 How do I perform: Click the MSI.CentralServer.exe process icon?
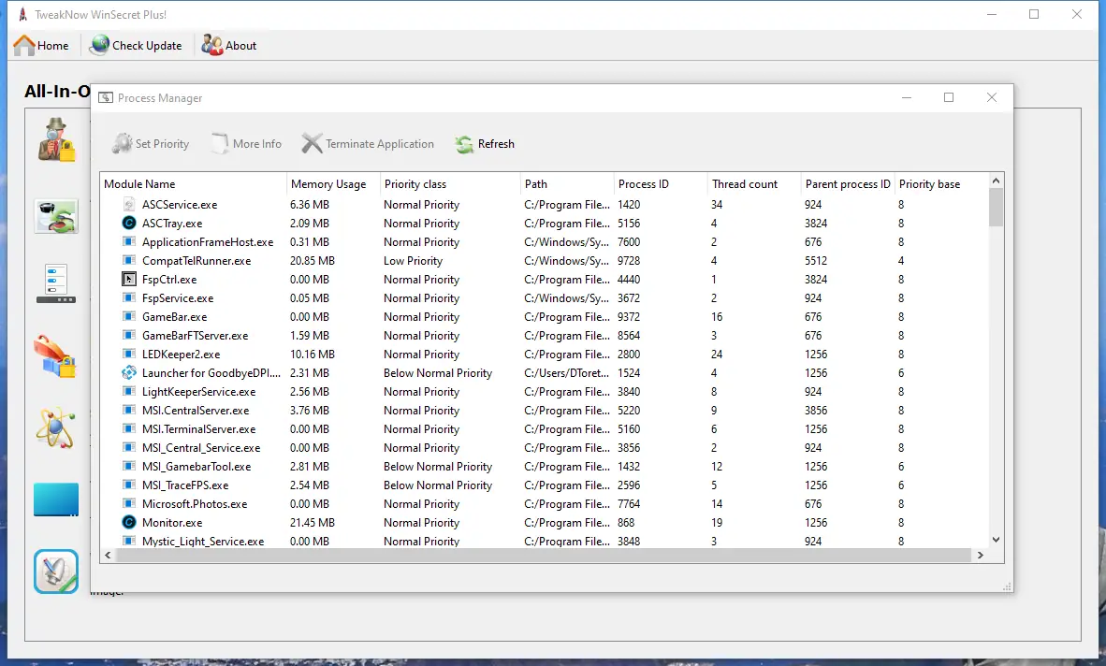click(129, 411)
